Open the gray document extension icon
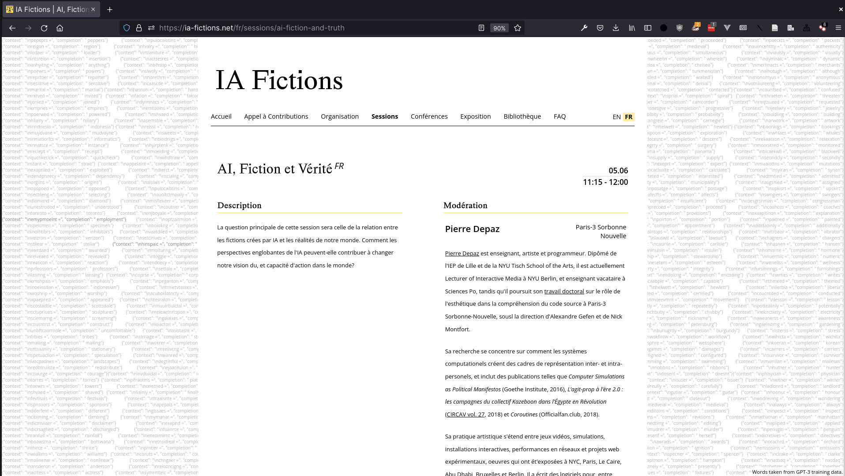The height and width of the screenshot is (476, 845). point(775,28)
